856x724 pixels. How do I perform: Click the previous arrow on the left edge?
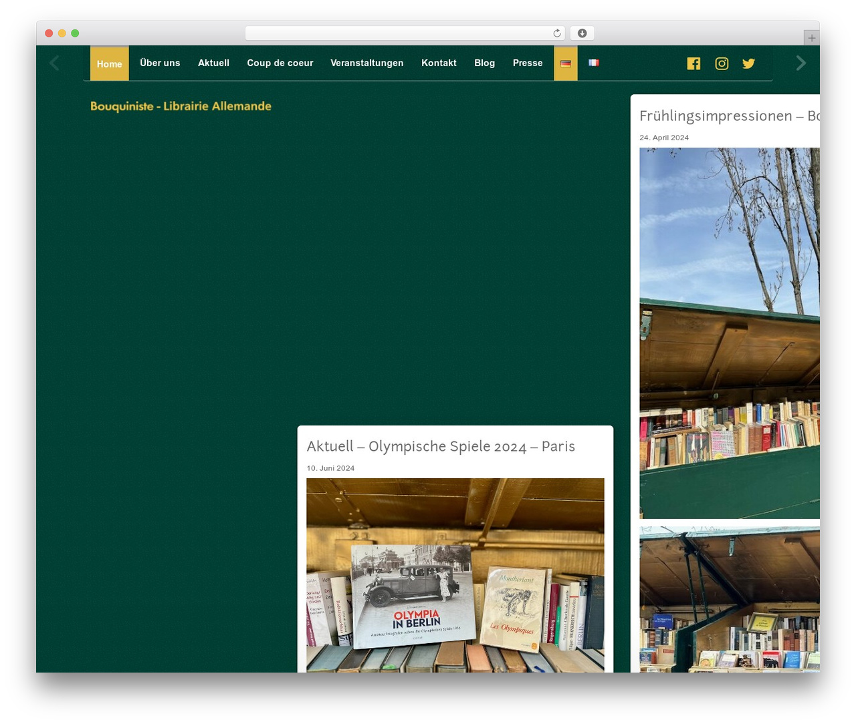tap(55, 63)
